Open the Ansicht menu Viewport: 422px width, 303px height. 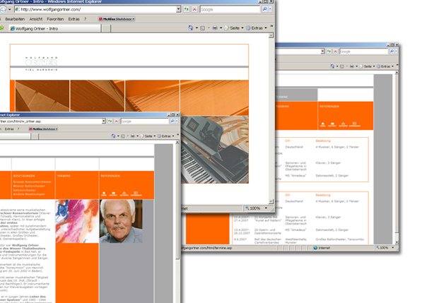coord(36,19)
